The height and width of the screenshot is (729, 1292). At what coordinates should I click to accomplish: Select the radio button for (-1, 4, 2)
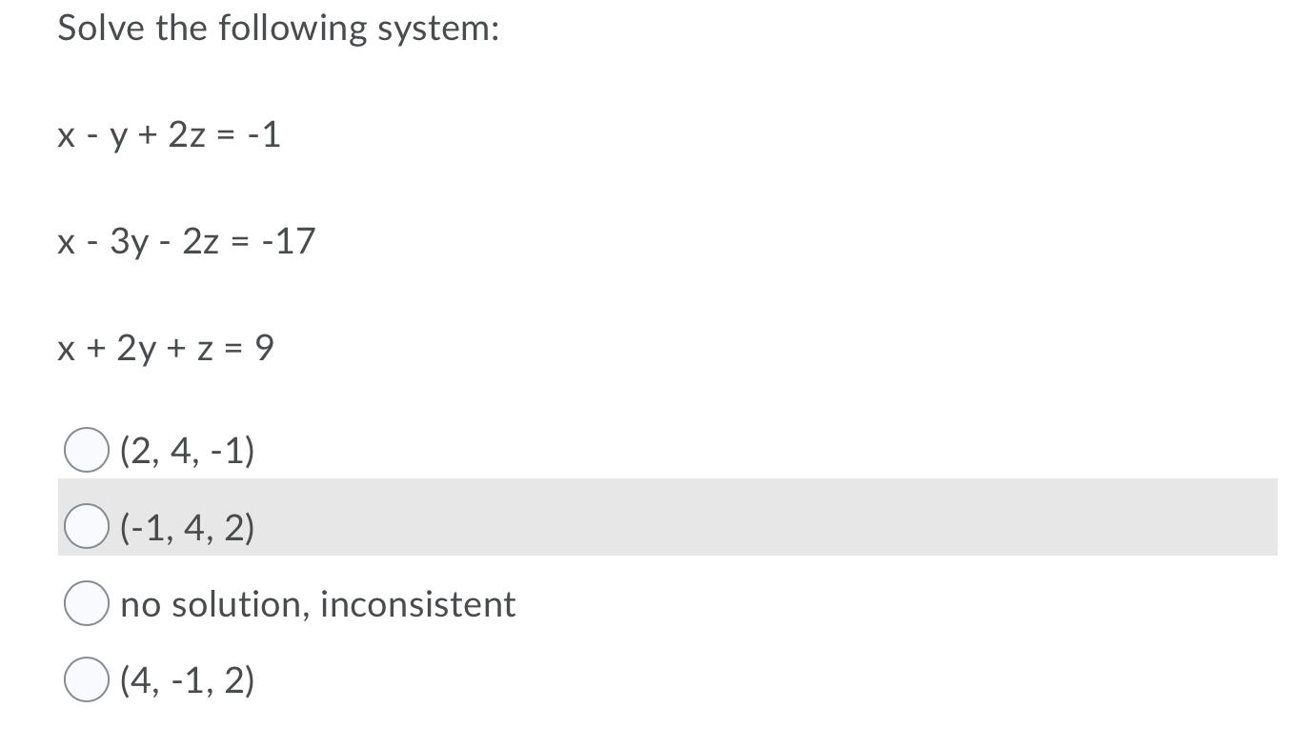click(86, 526)
